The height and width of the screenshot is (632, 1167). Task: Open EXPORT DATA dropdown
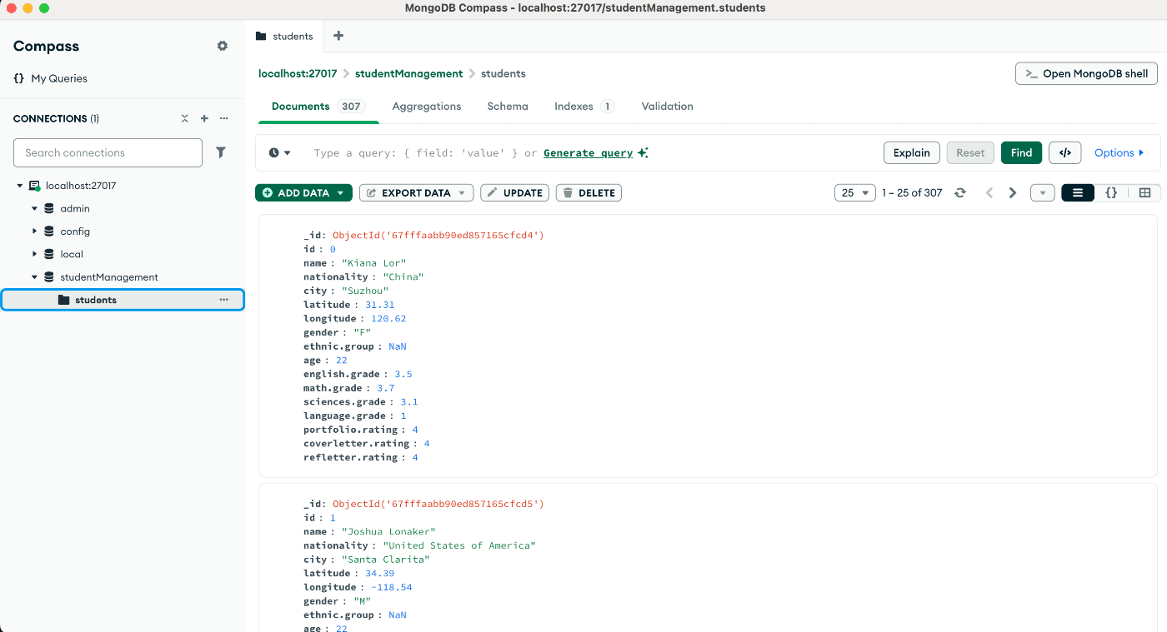pos(416,192)
